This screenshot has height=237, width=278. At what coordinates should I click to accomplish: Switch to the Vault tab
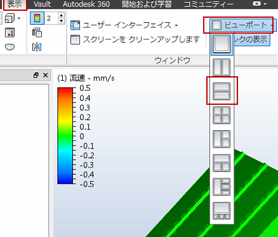(42, 4)
